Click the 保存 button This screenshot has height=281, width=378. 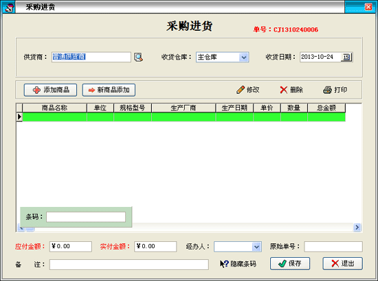point(290,263)
